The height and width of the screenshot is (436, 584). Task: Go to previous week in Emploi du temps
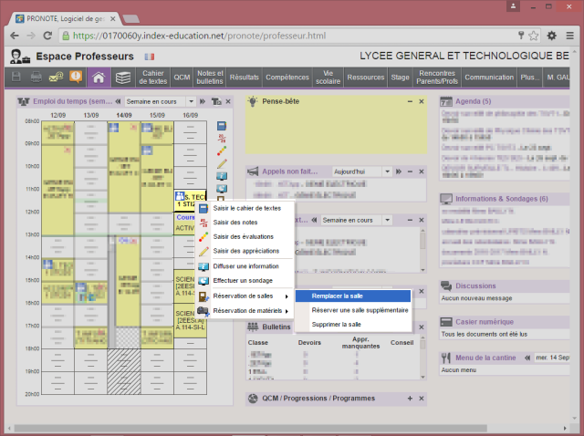[x=119, y=101]
